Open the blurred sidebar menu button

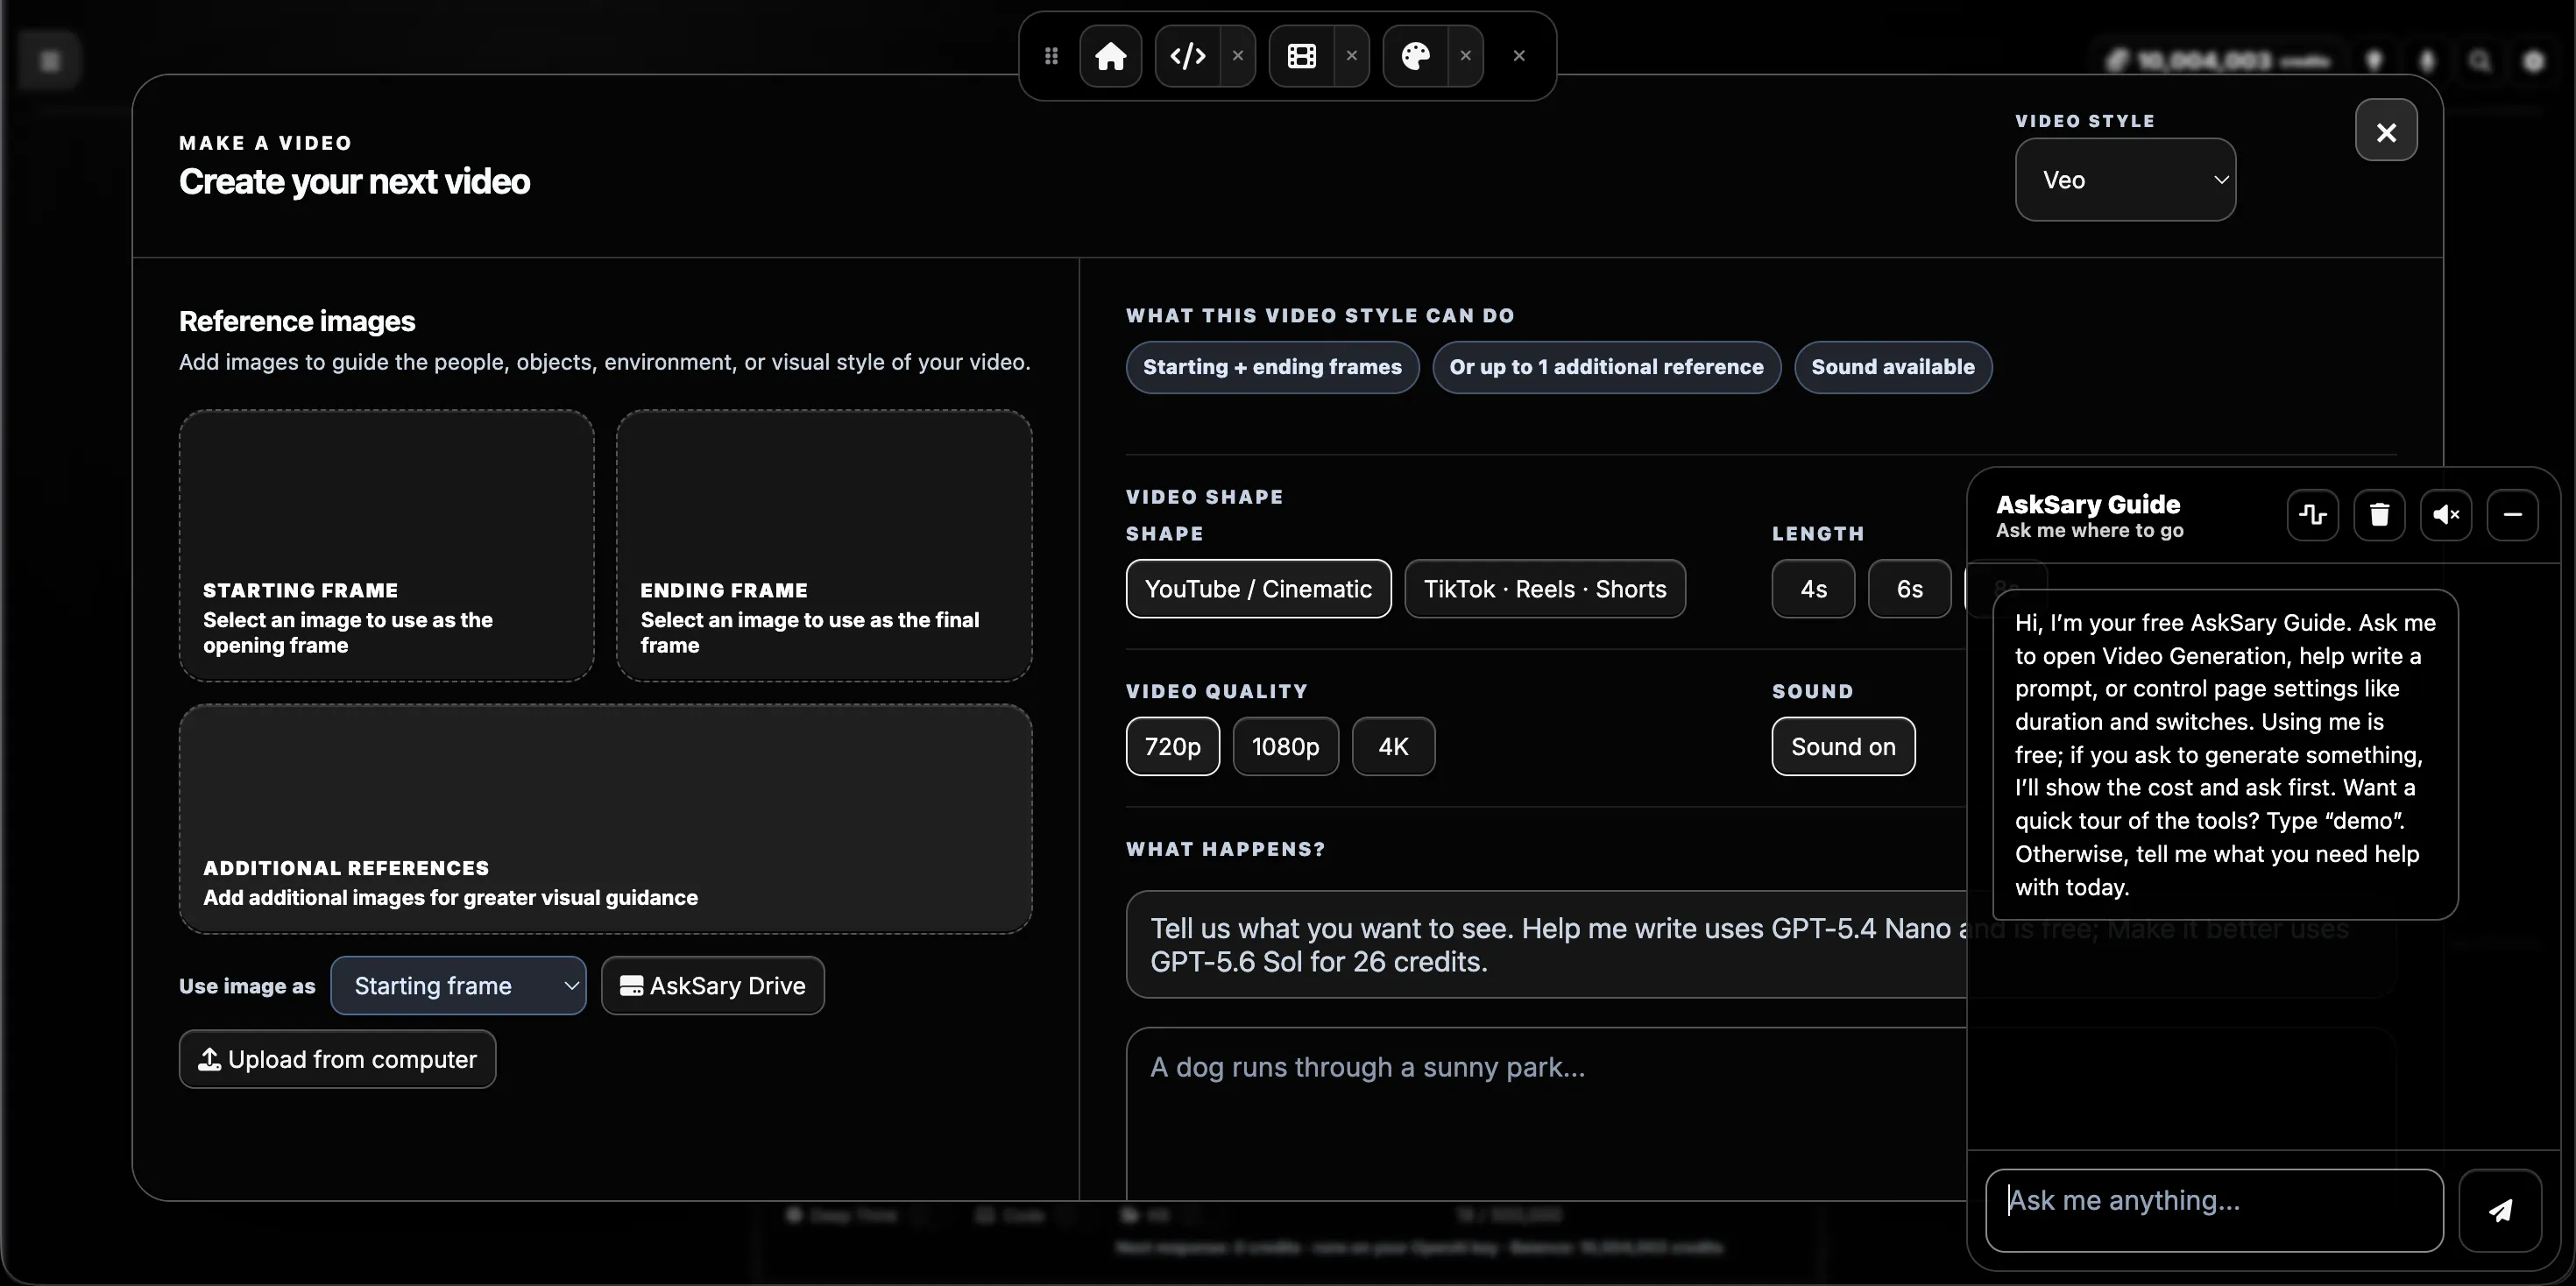(x=50, y=62)
